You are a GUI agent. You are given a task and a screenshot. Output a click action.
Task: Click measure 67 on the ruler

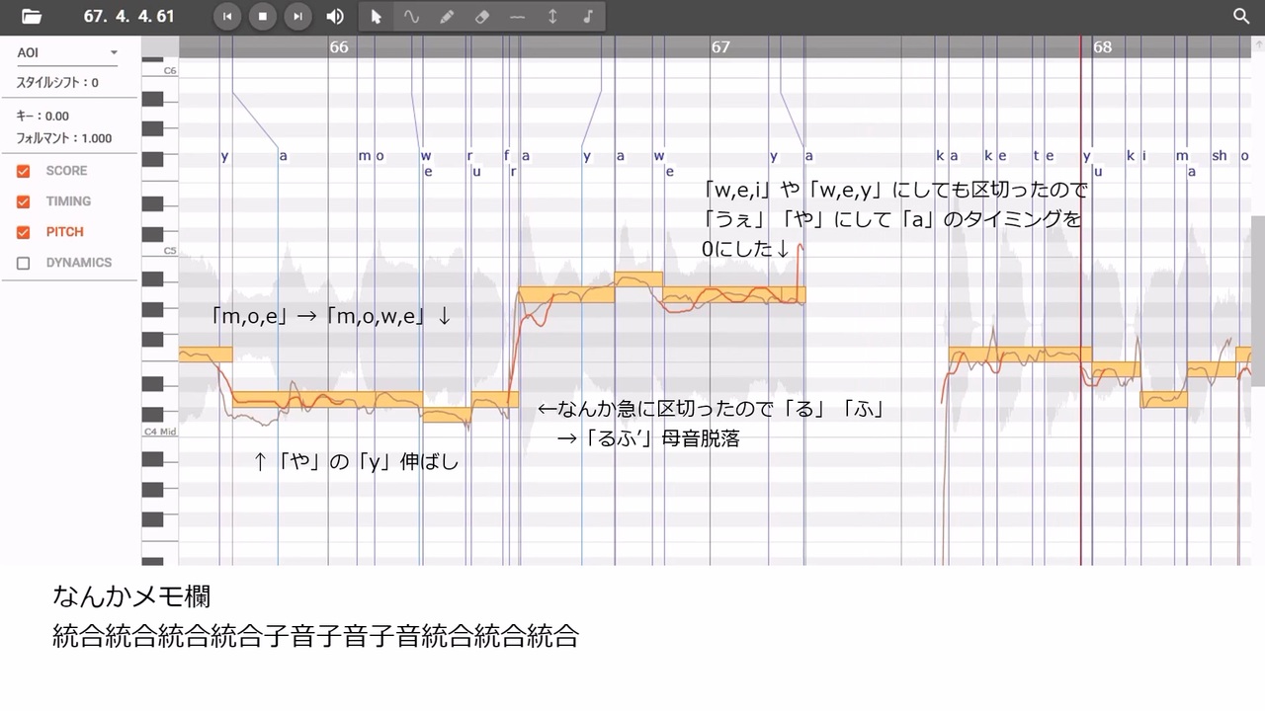pos(720,46)
